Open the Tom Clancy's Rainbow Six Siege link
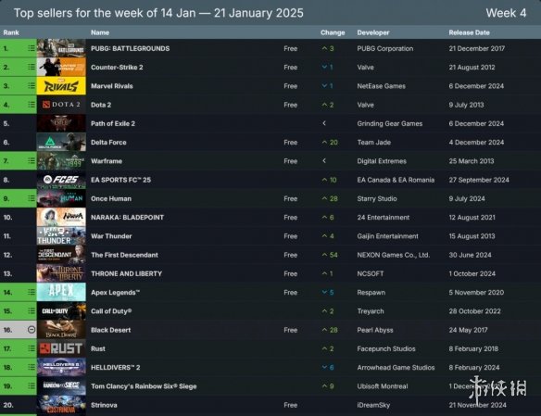541x416 pixels. pos(144,386)
